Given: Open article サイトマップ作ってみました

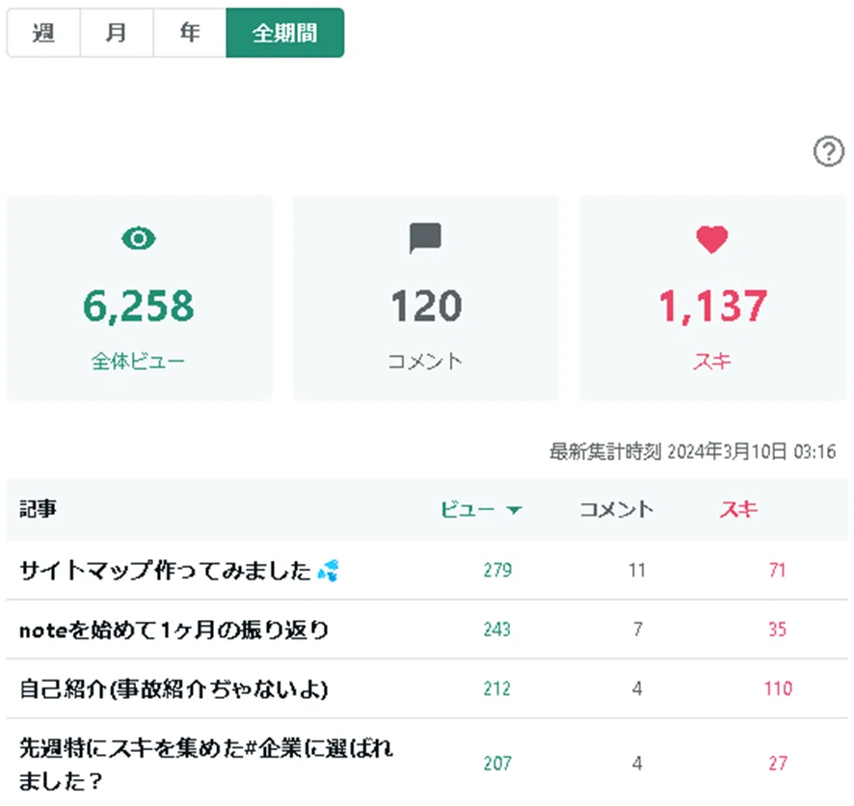Looking at the screenshot, I should pyautogui.click(x=165, y=571).
